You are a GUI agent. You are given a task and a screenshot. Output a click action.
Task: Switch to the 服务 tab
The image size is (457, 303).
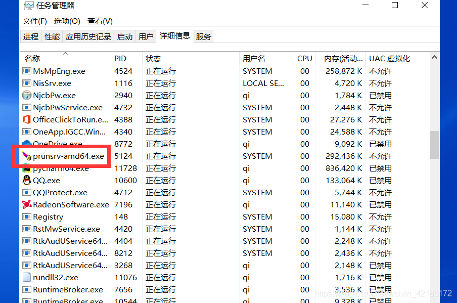(x=203, y=36)
